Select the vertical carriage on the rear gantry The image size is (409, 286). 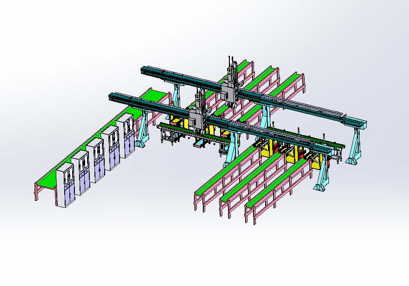231,84
